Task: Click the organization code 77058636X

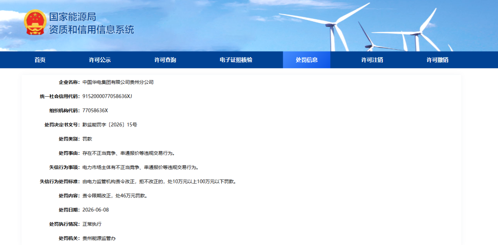Action: 95,111
